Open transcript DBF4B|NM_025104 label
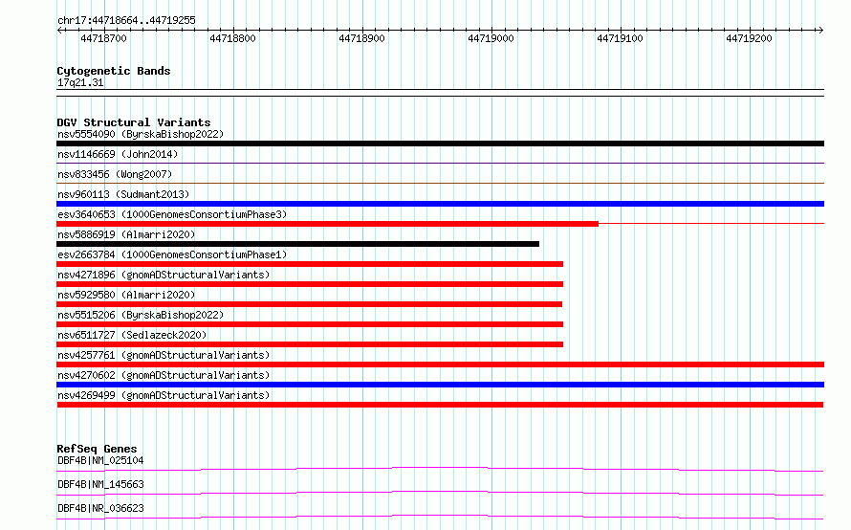Screen dimensions: 851x530 tap(100, 460)
